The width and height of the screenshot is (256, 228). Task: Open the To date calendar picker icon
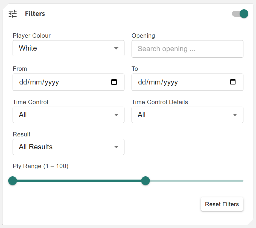233,82
